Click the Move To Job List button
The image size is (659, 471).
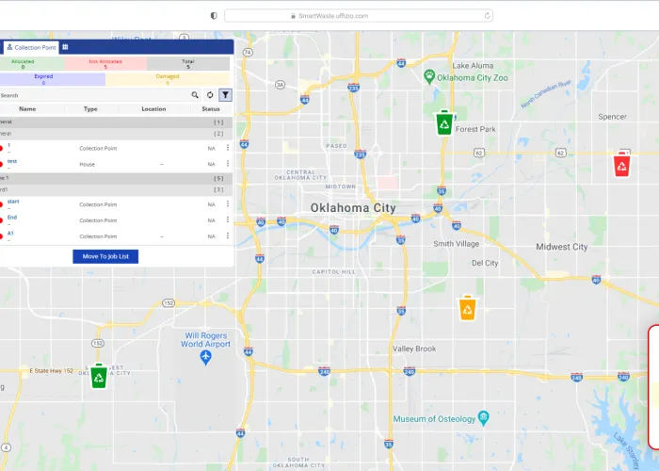[x=105, y=256]
